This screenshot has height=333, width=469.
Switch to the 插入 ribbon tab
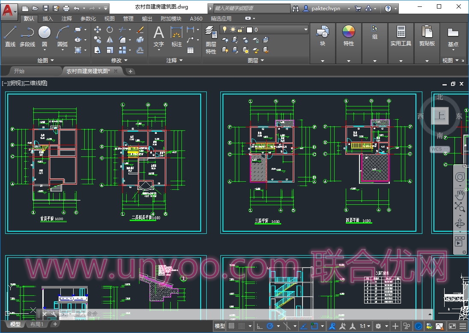pyautogui.click(x=48, y=18)
